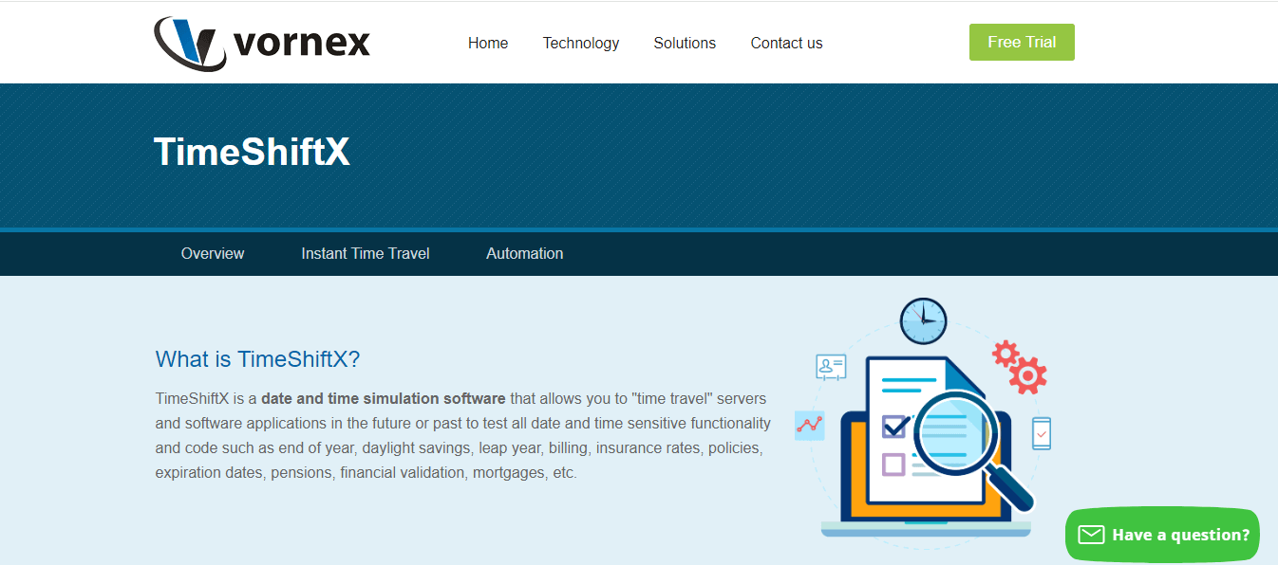This screenshot has width=1278, height=565.
Task: Open the Technology menu
Action: (581, 43)
